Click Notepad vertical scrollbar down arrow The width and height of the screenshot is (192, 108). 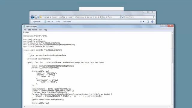(172, 104)
